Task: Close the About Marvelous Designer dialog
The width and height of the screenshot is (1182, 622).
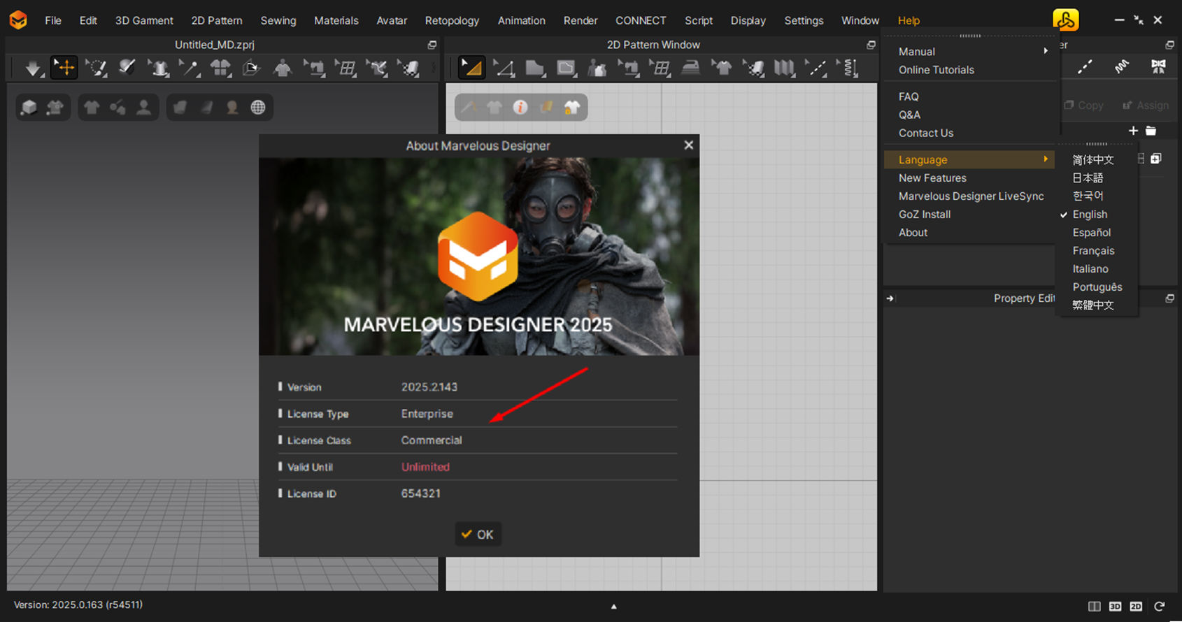Action: (x=689, y=145)
